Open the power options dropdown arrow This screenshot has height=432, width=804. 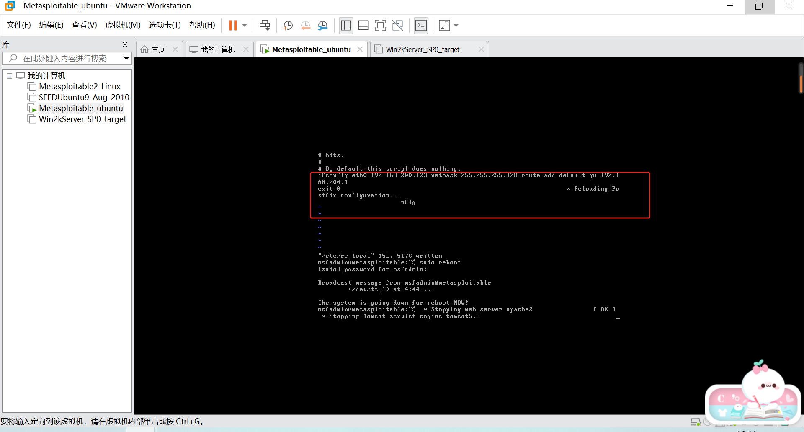click(x=245, y=26)
